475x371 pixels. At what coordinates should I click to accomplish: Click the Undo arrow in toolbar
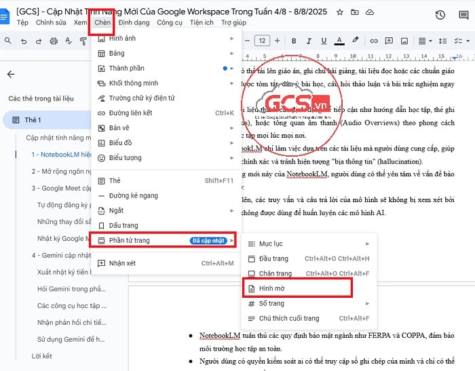pyautogui.click(x=24, y=41)
